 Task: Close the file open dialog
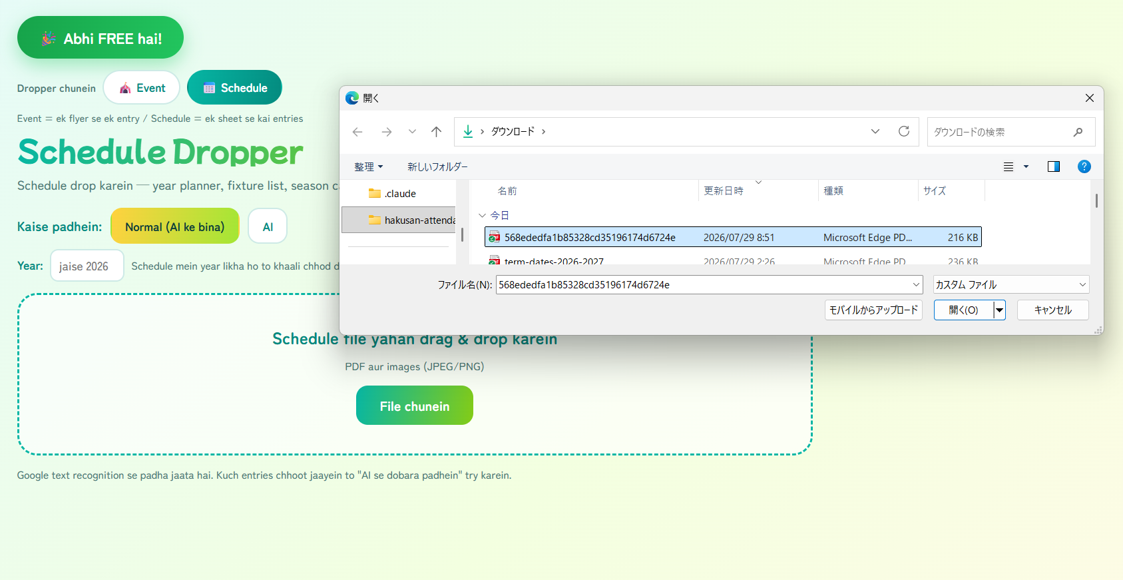[1090, 98]
